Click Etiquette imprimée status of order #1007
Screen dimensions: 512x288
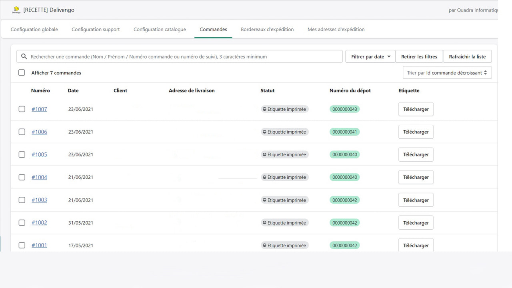coord(285,109)
